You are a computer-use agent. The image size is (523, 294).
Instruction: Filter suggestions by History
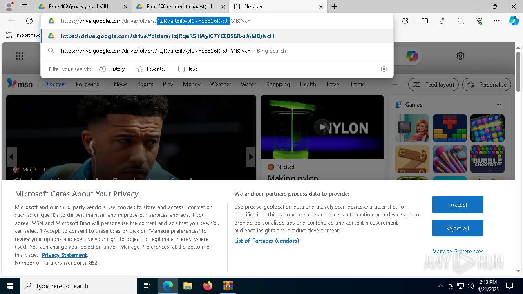pos(112,69)
